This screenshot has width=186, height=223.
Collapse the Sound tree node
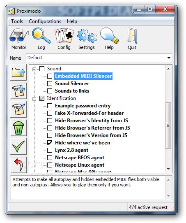[34, 69]
